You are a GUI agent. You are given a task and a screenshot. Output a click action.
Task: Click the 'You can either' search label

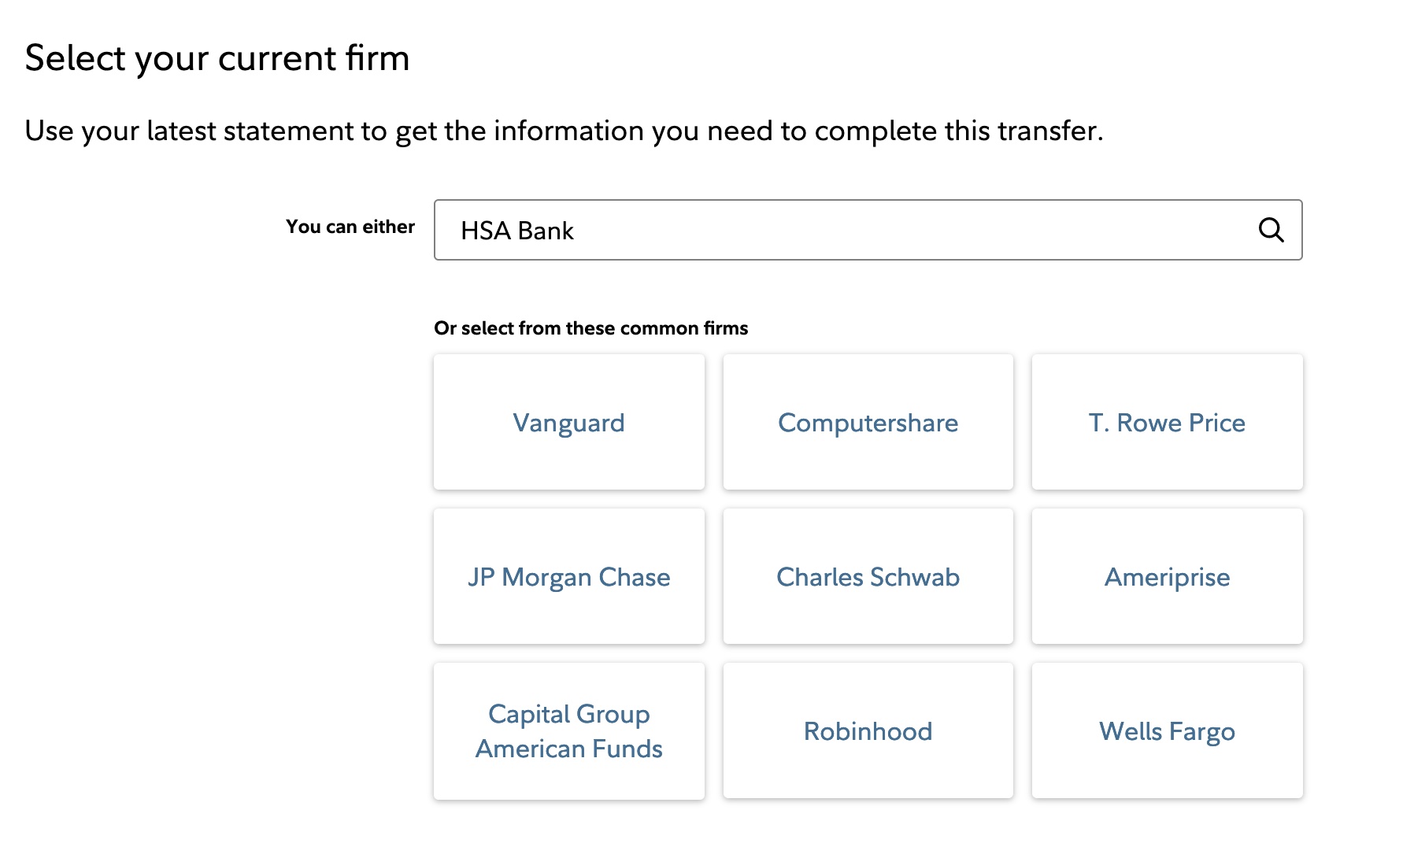point(350,227)
